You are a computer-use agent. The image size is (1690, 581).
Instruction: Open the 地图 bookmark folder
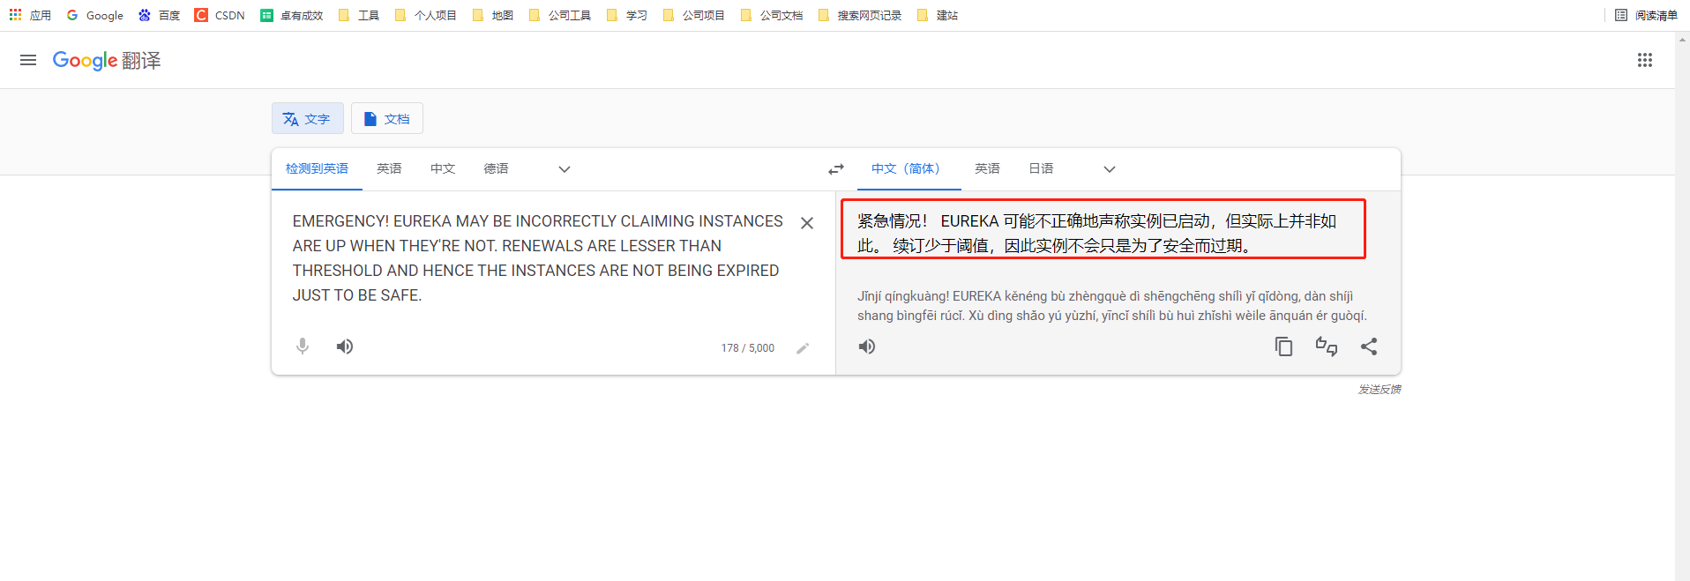[x=493, y=15]
